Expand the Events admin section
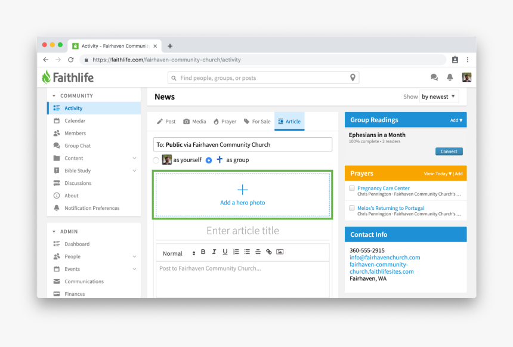 (134, 269)
